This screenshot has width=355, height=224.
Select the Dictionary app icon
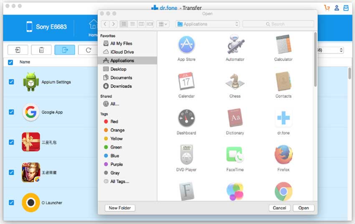(x=235, y=118)
